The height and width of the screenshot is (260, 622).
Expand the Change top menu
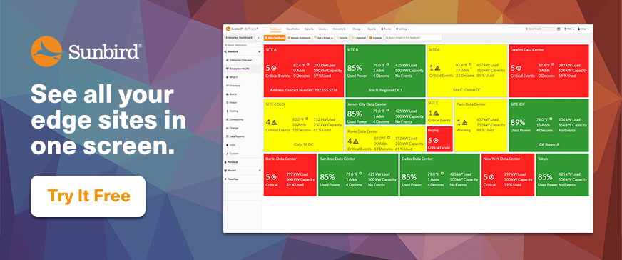coord(357,29)
